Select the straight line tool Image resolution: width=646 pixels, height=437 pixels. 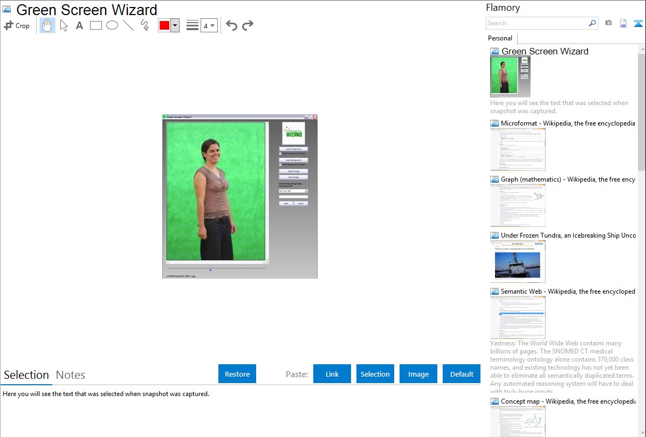pos(128,25)
